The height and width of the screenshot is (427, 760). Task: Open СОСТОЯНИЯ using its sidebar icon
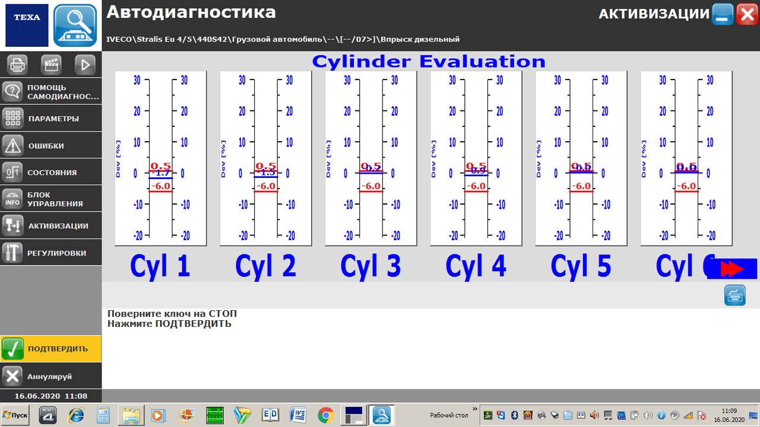(x=50, y=171)
